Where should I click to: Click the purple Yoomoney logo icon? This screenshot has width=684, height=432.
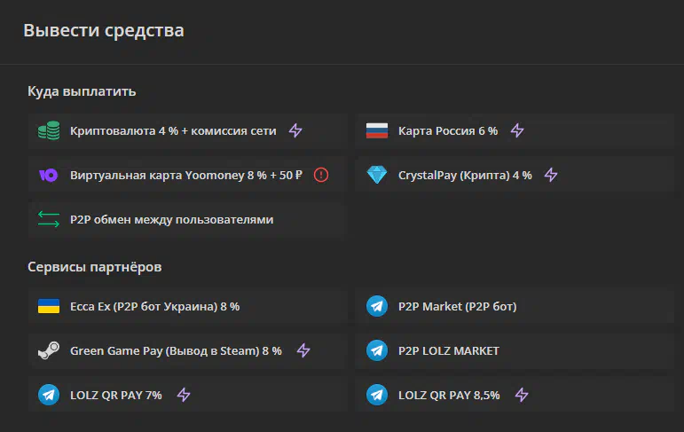(49, 175)
